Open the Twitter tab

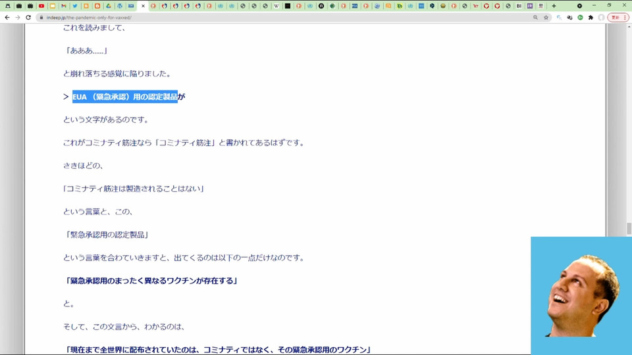pyautogui.click(x=75, y=6)
